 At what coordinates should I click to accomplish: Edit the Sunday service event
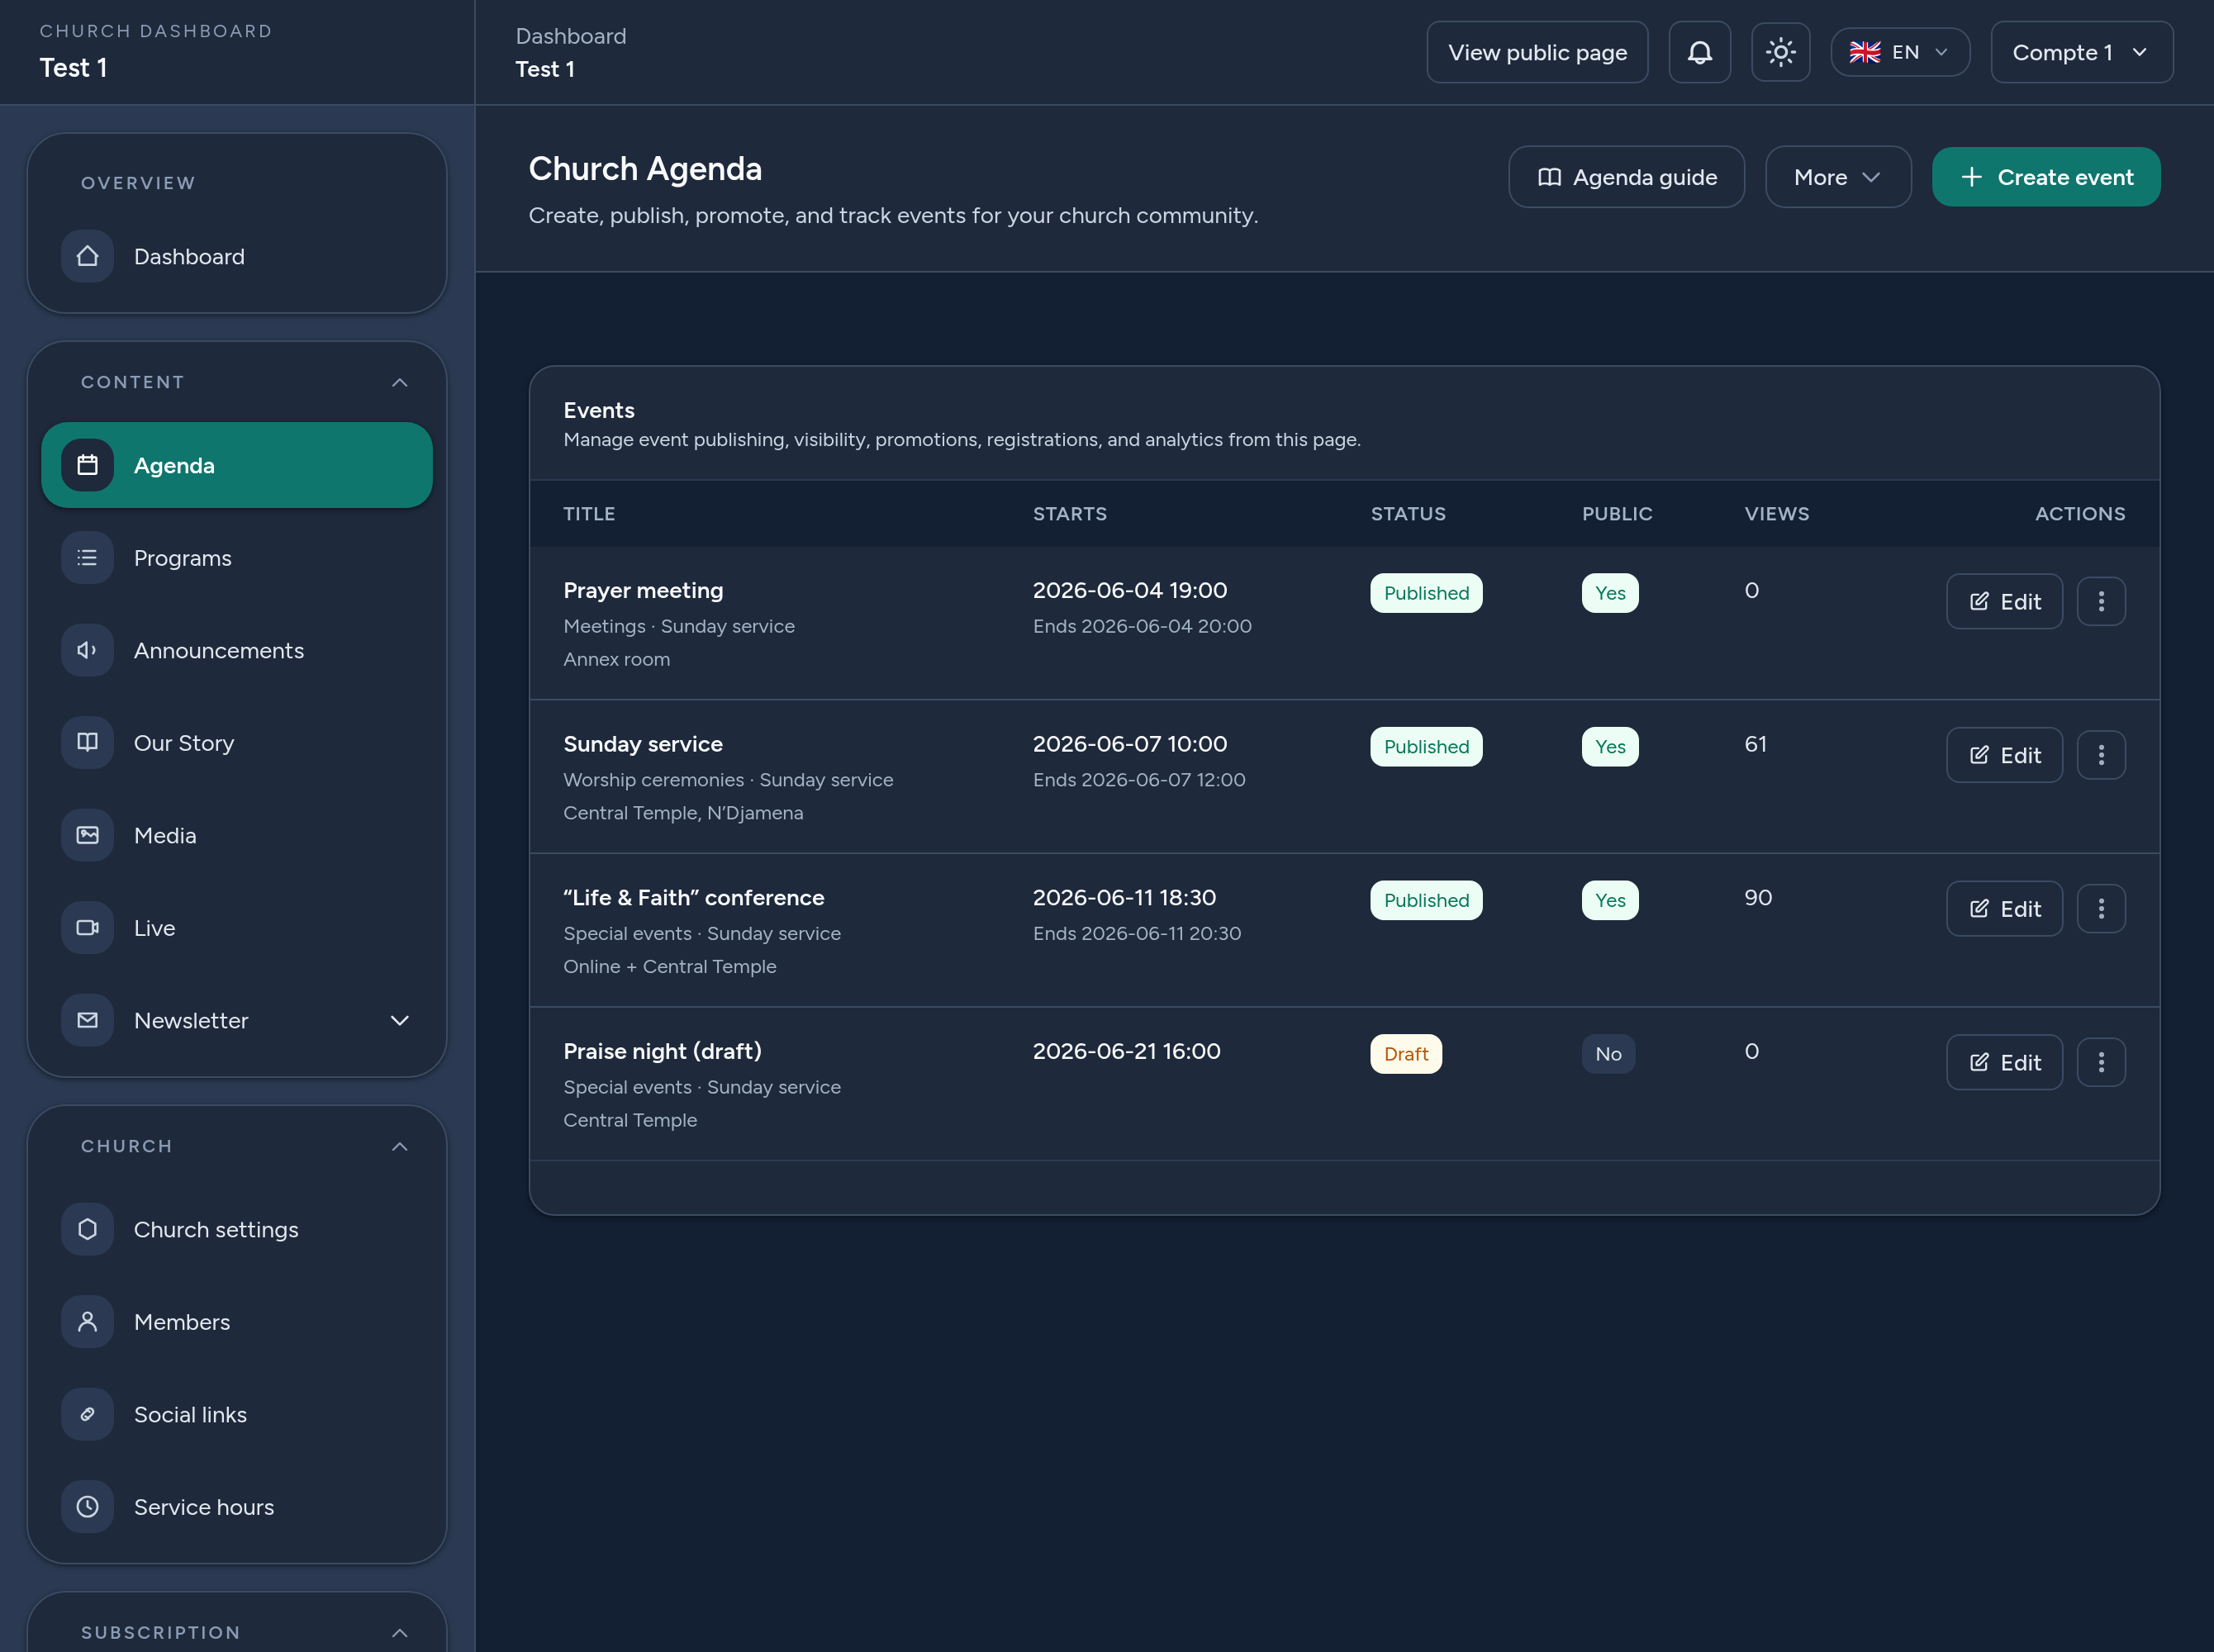click(2004, 755)
